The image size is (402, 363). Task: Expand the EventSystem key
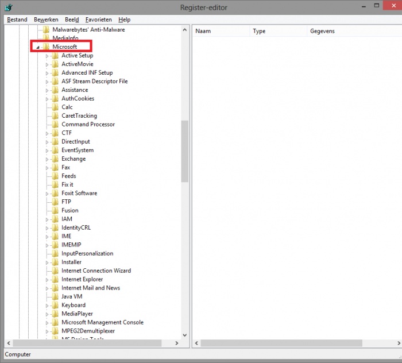[x=47, y=150]
